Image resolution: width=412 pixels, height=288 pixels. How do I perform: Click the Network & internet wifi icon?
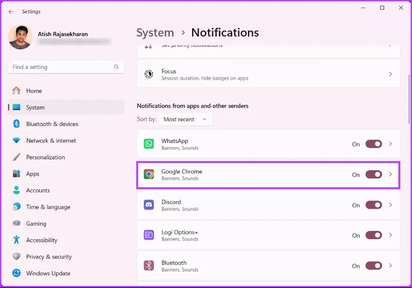click(x=16, y=140)
